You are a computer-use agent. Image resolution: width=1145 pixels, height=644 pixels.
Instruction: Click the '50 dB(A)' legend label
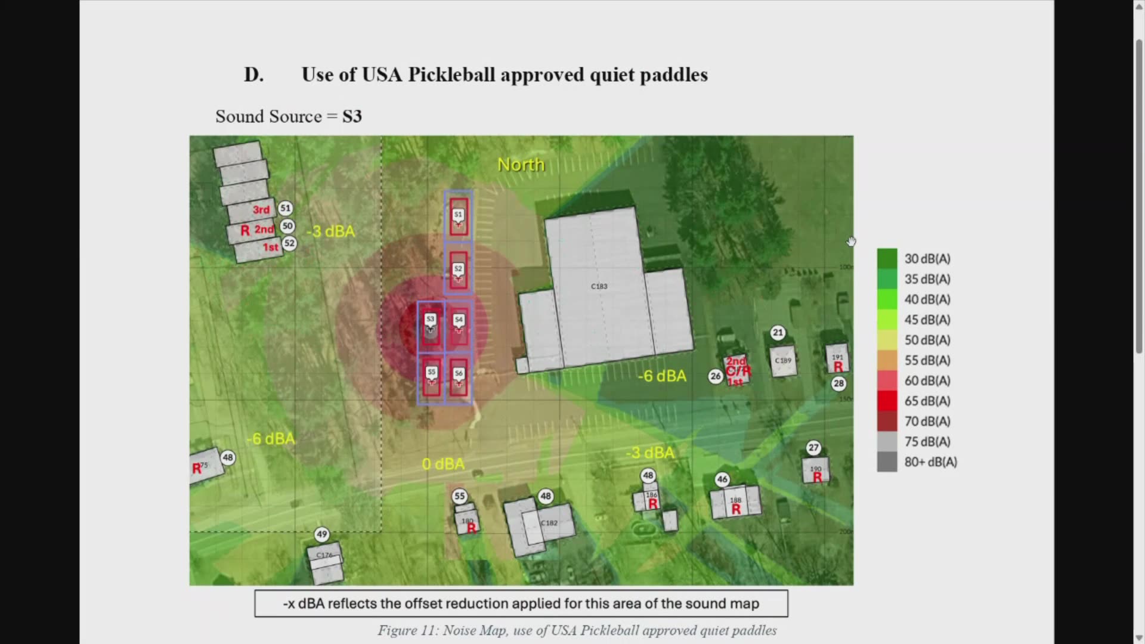pos(927,340)
